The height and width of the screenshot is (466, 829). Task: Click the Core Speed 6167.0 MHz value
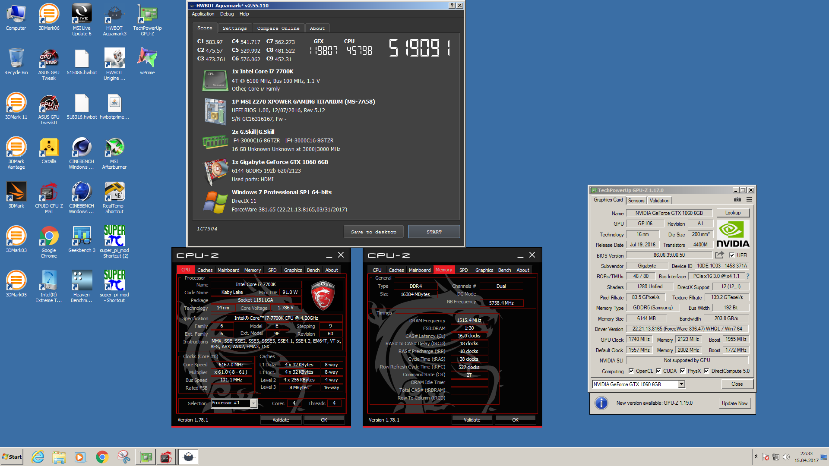click(x=231, y=365)
